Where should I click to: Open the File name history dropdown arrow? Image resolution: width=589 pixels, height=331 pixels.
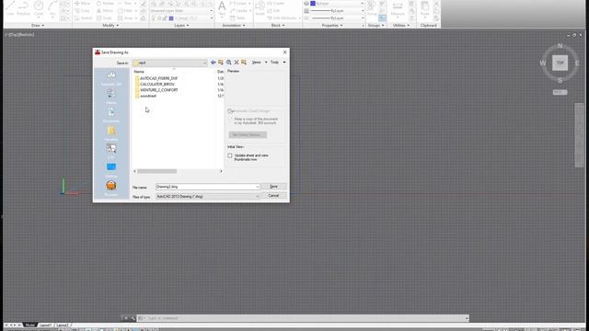258,187
